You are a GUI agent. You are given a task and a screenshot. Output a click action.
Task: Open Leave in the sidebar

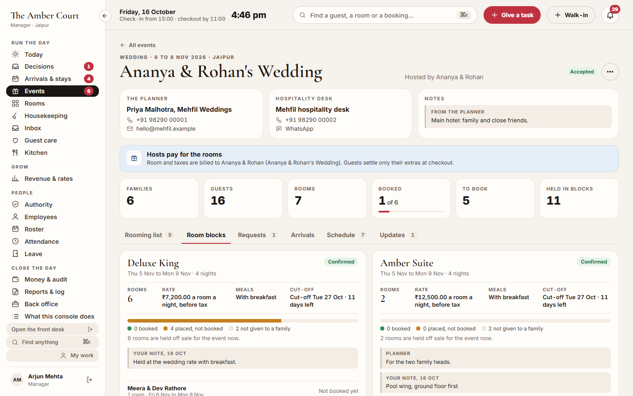[52, 254]
